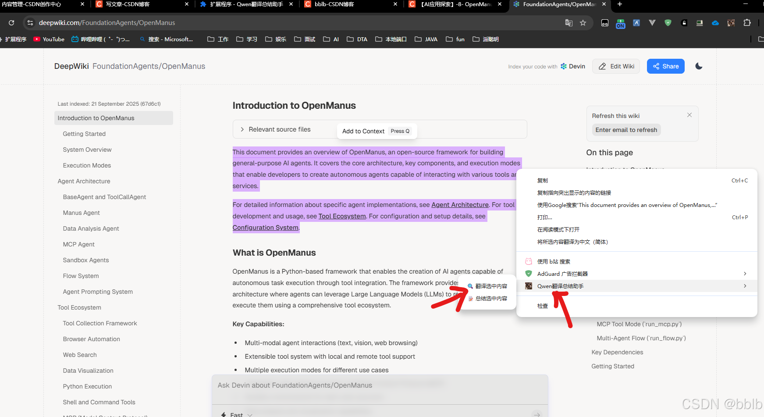Switch to the 写文章-CSDN博客 tab

[142, 4]
